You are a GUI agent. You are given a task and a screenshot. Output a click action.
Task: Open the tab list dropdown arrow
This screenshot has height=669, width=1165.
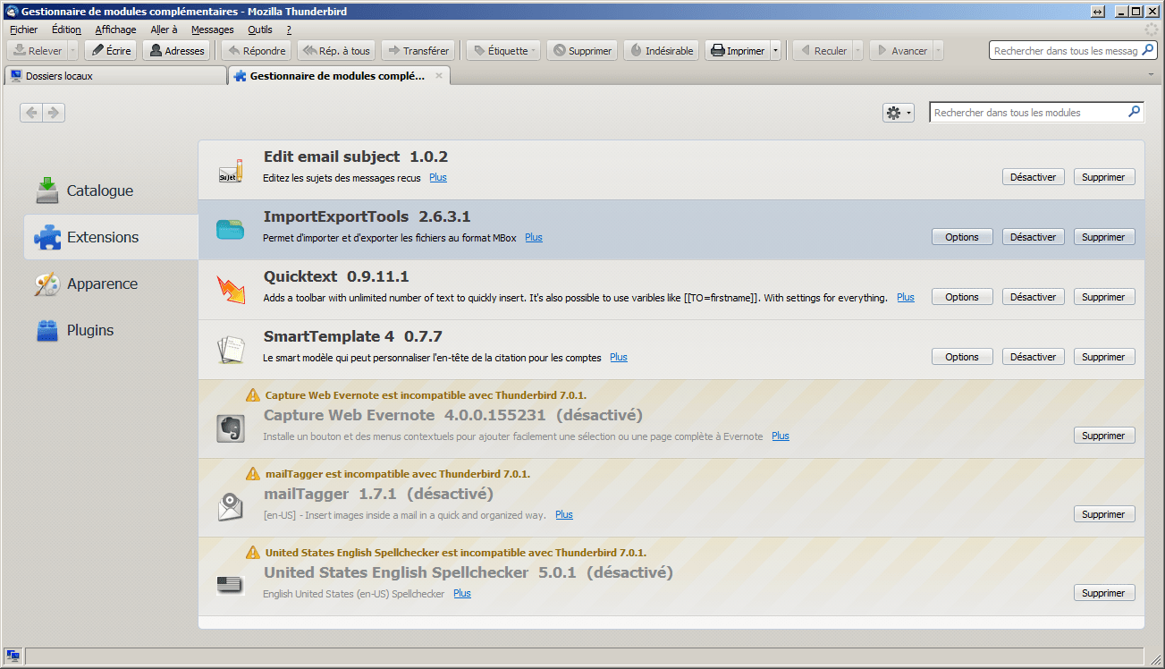[x=1151, y=76]
